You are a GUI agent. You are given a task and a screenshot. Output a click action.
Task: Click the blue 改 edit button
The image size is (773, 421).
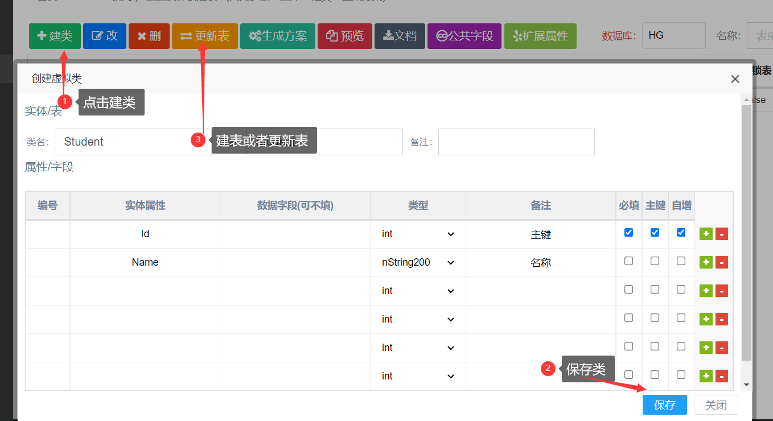tap(104, 36)
